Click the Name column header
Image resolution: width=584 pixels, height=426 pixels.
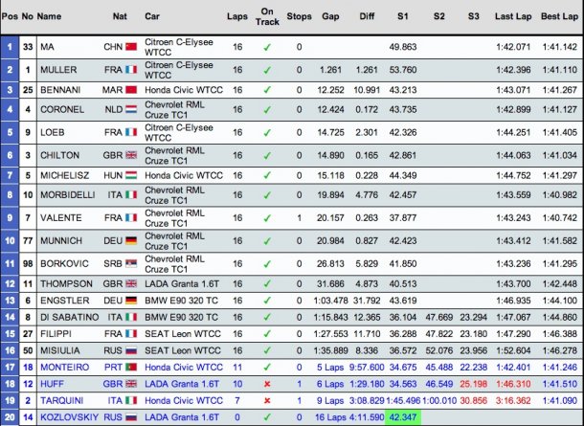point(49,16)
